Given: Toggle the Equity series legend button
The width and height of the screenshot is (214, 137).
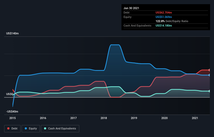Looking at the screenshot, I should point(31,129).
